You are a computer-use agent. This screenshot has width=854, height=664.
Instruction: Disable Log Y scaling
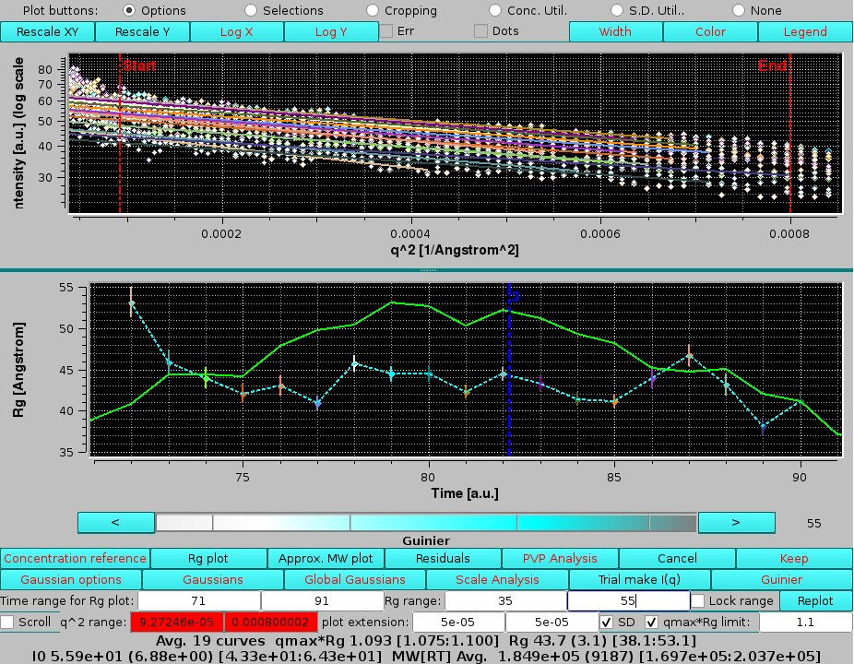click(x=331, y=30)
